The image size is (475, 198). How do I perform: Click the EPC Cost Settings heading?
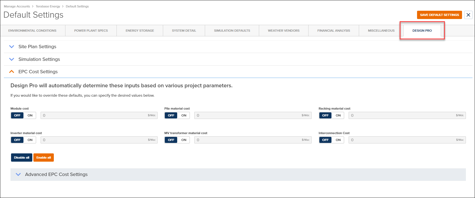pyautogui.click(x=38, y=72)
